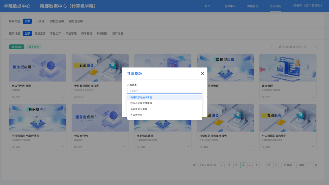Click the search magnifier icon
329x185 pixels.
(x=316, y=47)
